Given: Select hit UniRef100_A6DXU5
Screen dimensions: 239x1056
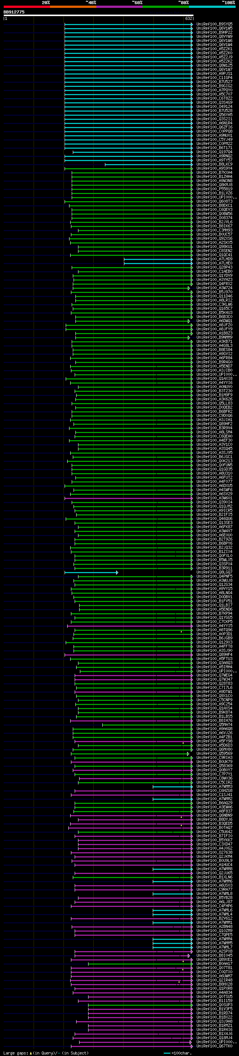Looking at the screenshot, I should [x=214, y=486].
